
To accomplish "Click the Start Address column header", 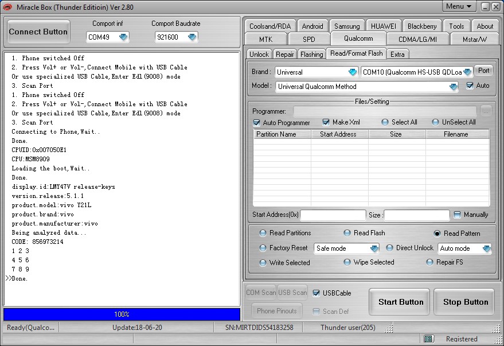I will [339, 134].
